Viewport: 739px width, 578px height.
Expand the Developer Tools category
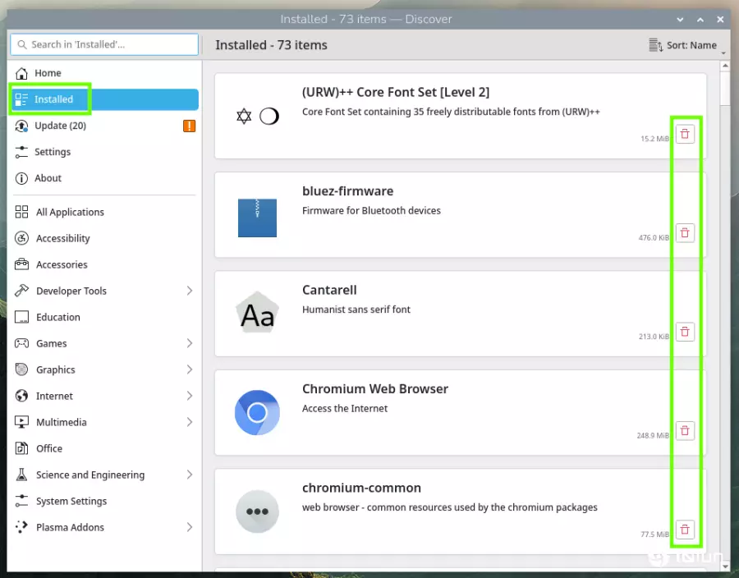click(189, 291)
